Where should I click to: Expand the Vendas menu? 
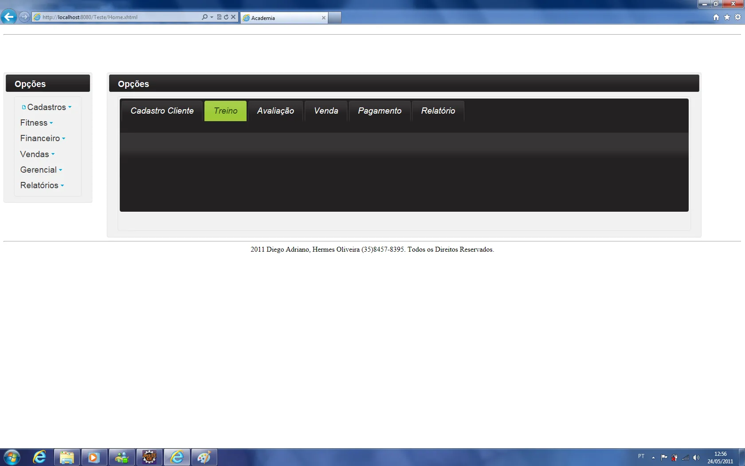37,154
